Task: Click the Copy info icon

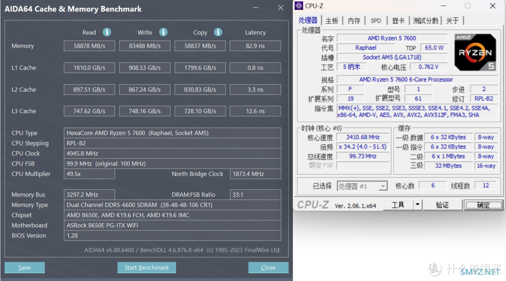Action: pos(218,32)
